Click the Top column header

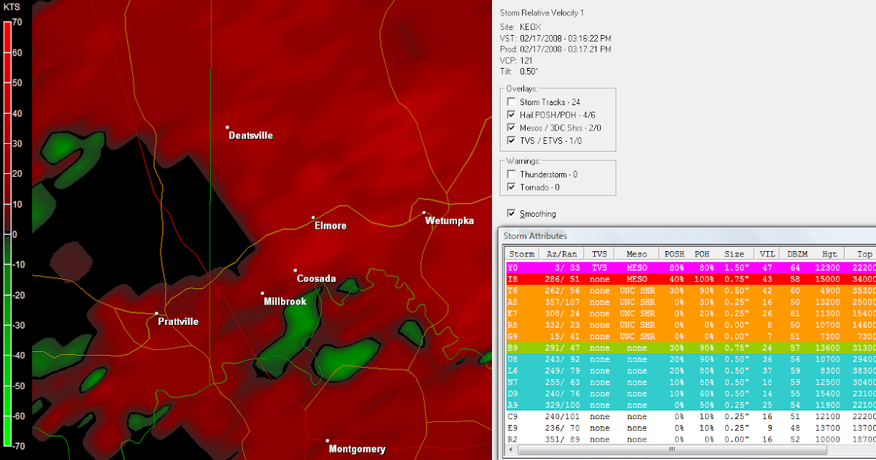pyautogui.click(x=860, y=254)
